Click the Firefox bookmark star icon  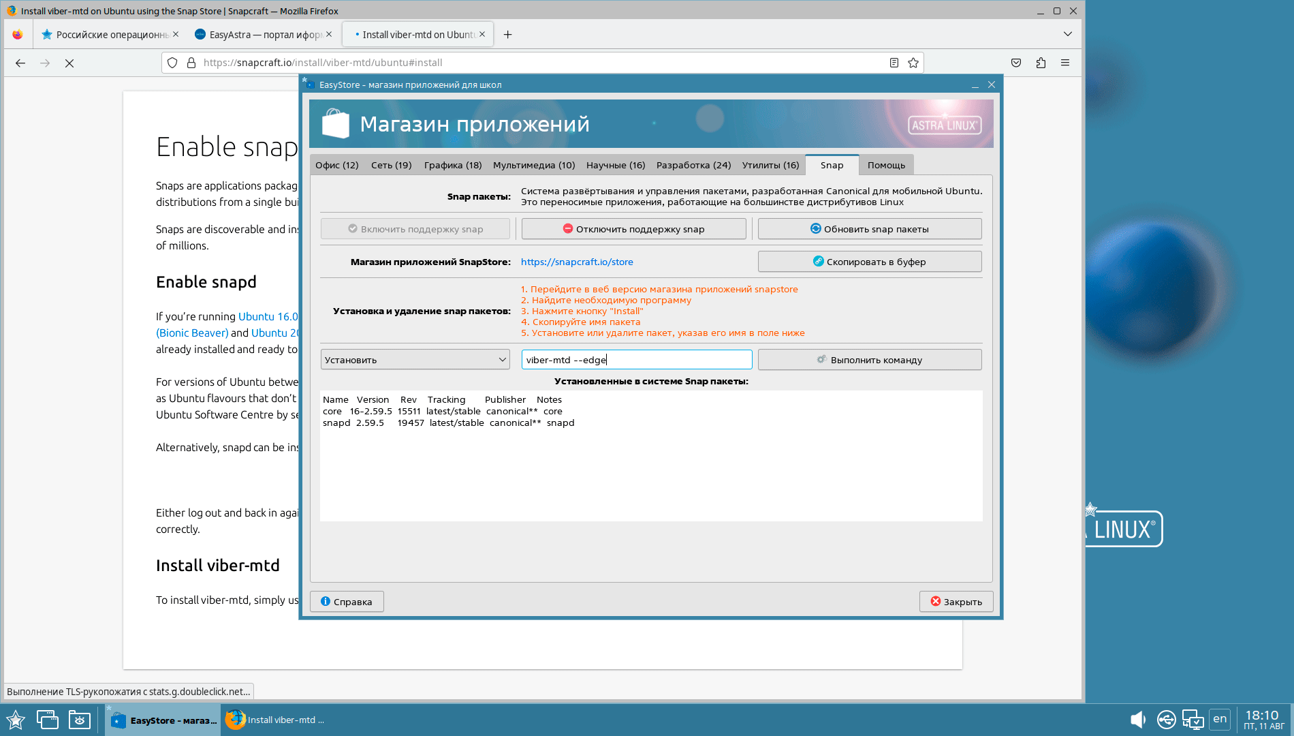coord(913,63)
